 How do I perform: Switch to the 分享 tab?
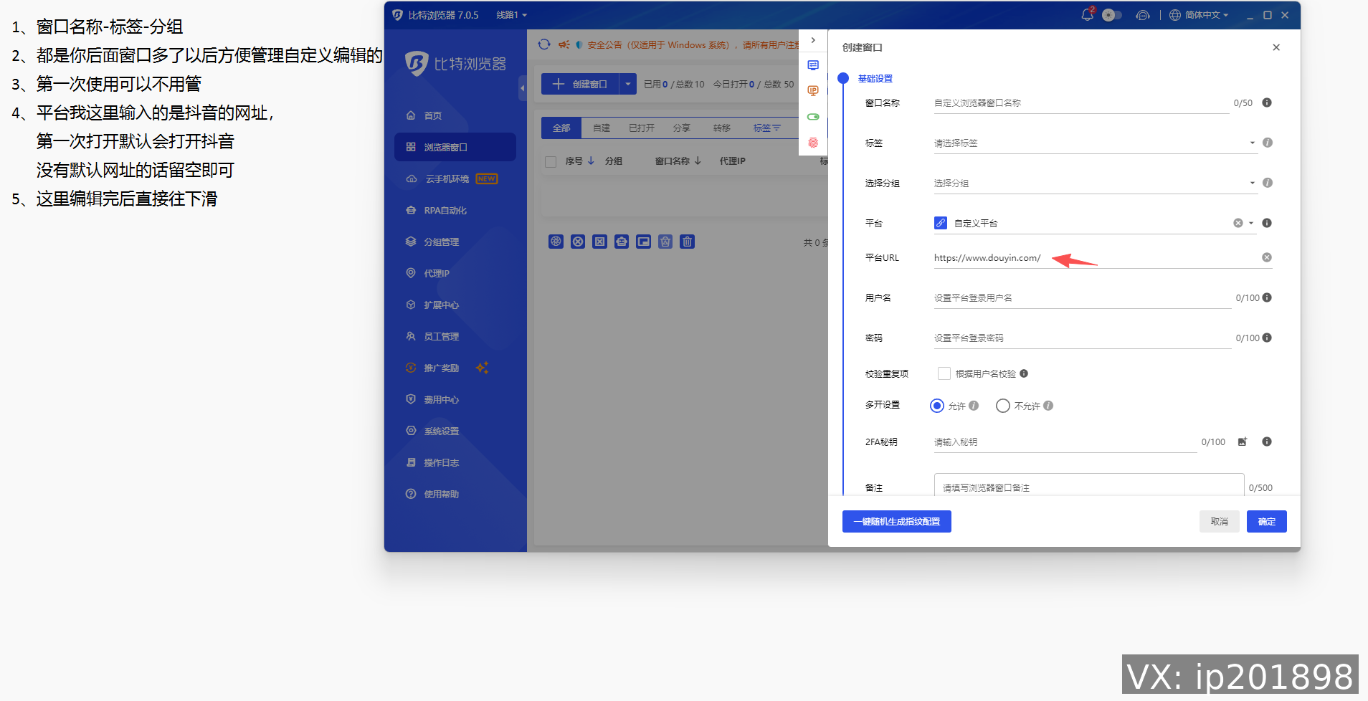click(682, 128)
